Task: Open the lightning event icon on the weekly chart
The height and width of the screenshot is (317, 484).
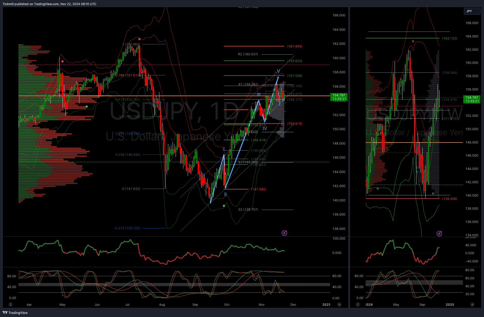Action: [x=439, y=233]
